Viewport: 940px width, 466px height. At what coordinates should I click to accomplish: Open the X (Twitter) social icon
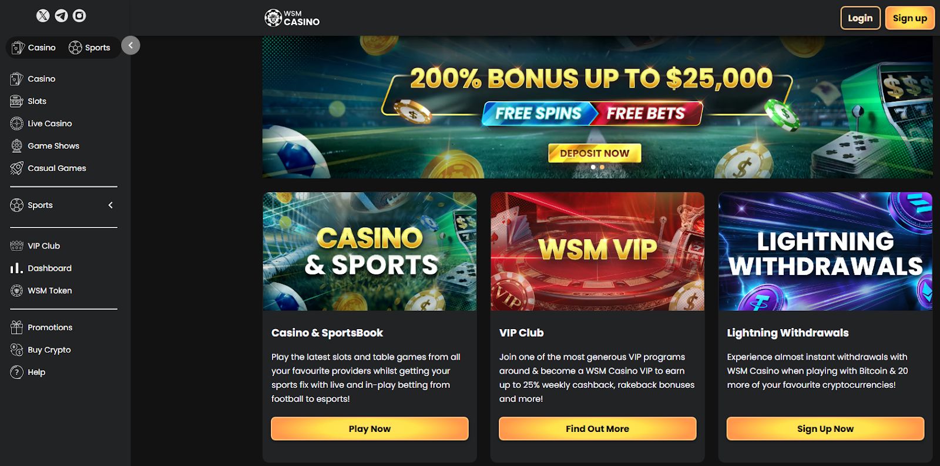tap(43, 16)
